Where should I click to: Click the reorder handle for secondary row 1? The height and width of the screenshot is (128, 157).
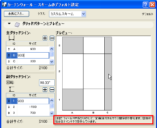coord(9,101)
